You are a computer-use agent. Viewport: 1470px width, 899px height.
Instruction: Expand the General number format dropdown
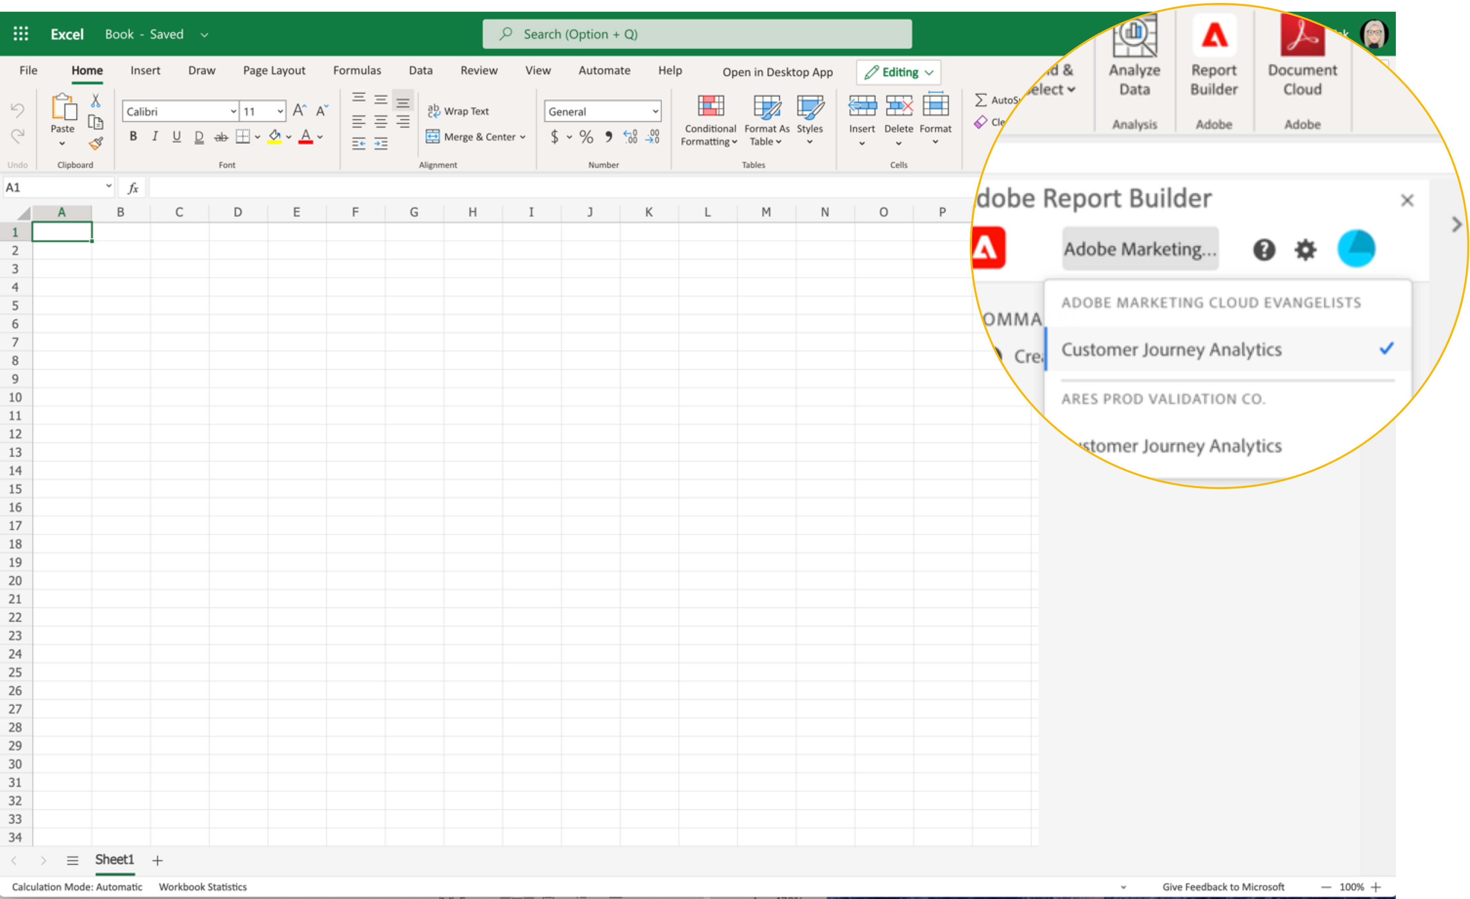point(655,112)
